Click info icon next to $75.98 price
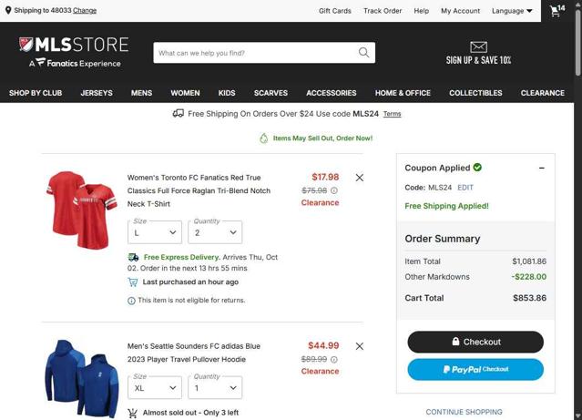This screenshot has height=420, width=582. pyautogui.click(x=334, y=190)
